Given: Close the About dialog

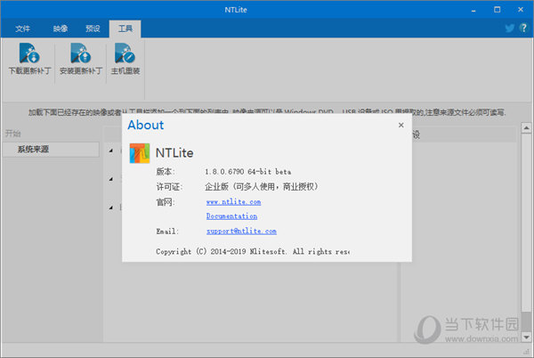Looking at the screenshot, I should 401,125.
